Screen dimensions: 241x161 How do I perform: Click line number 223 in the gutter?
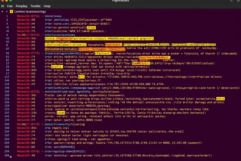(x=7, y=102)
